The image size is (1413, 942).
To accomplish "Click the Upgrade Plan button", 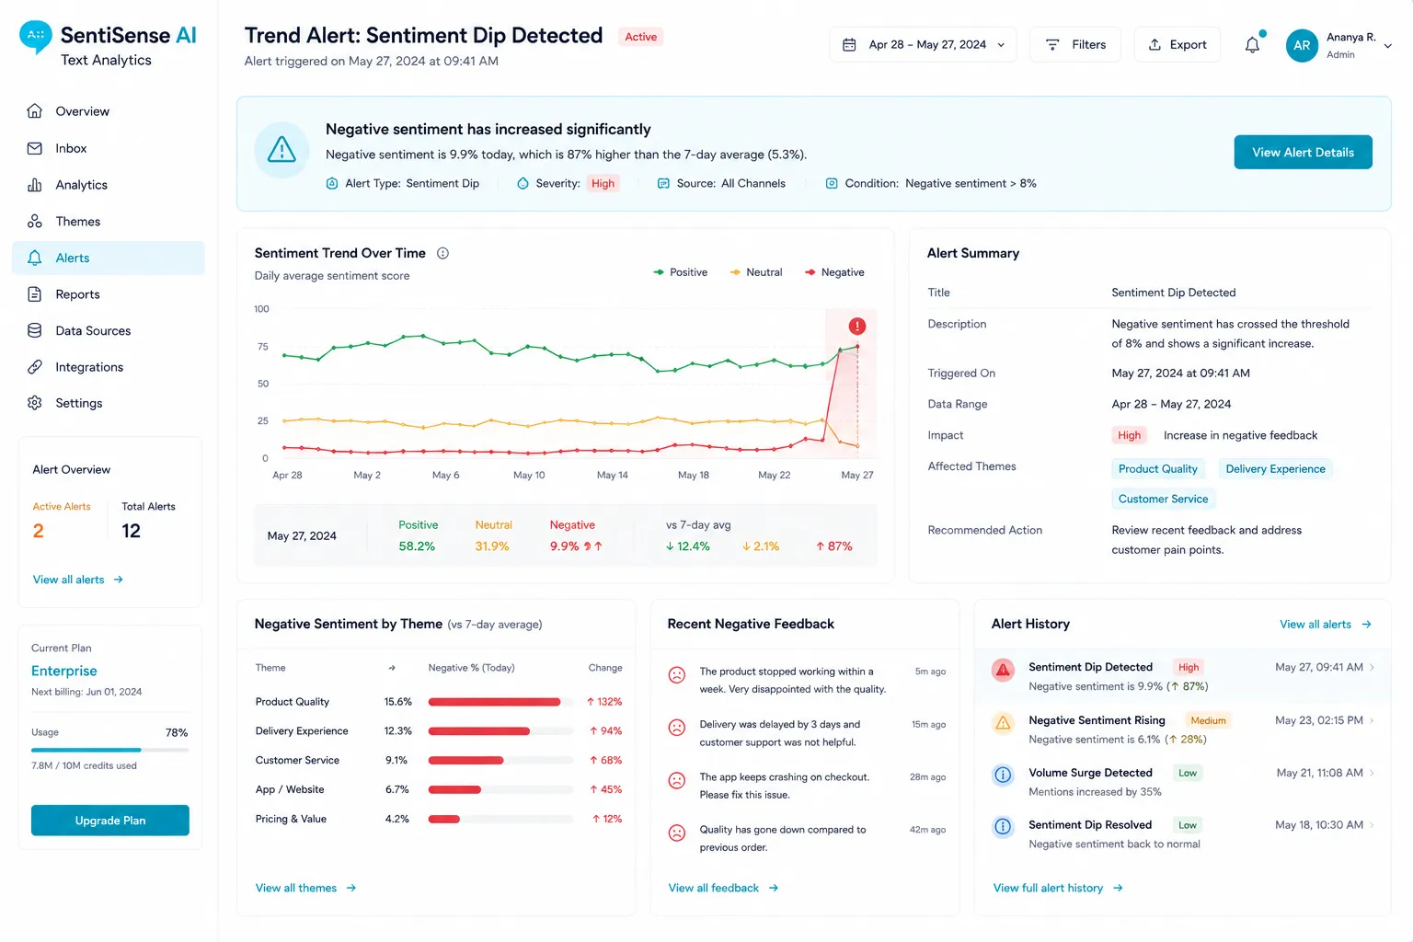I will [110, 821].
